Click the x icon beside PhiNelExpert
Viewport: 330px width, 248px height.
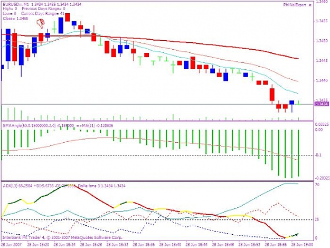pyautogui.click(x=309, y=5)
